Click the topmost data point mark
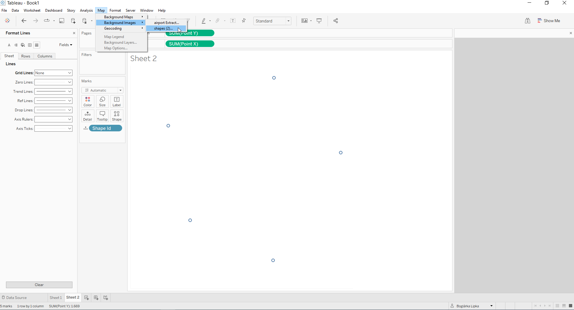574x310 pixels. [x=274, y=78]
